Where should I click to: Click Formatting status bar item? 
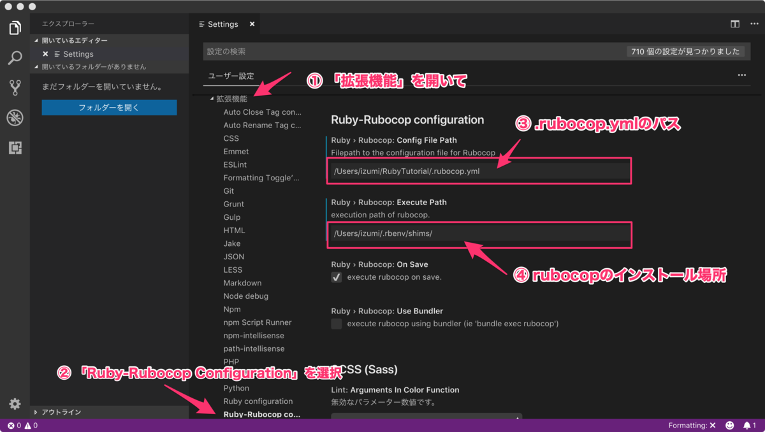(x=692, y=425)
